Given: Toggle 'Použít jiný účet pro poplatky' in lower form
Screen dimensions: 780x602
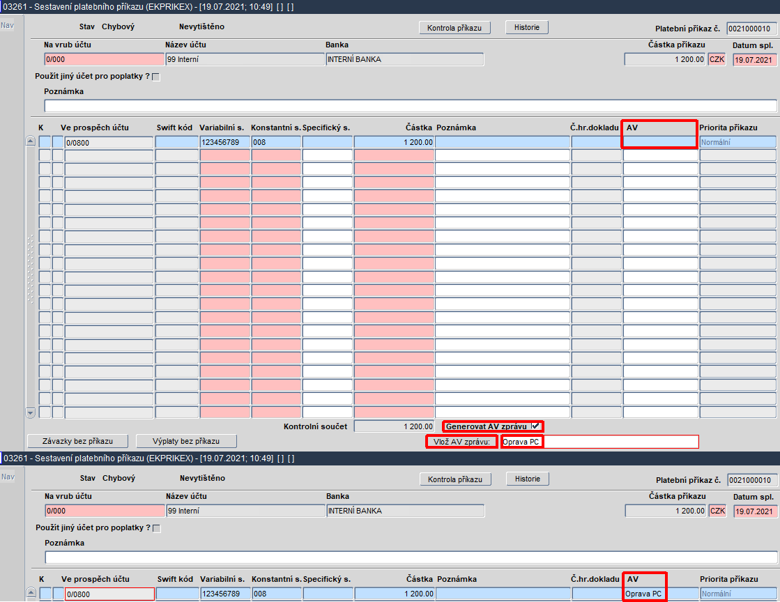Looking at the screenshot, I should pos(157,528).
